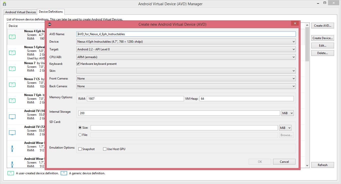Open the Target Android version dropdown

click(293, 49)
